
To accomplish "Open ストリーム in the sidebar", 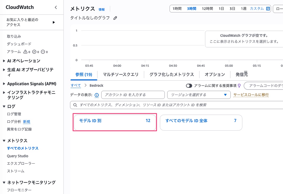I will (16, 171).
